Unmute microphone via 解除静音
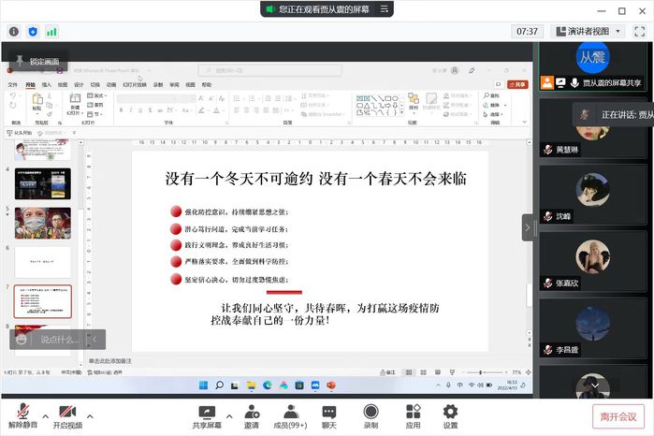 (x=22, y=415)
